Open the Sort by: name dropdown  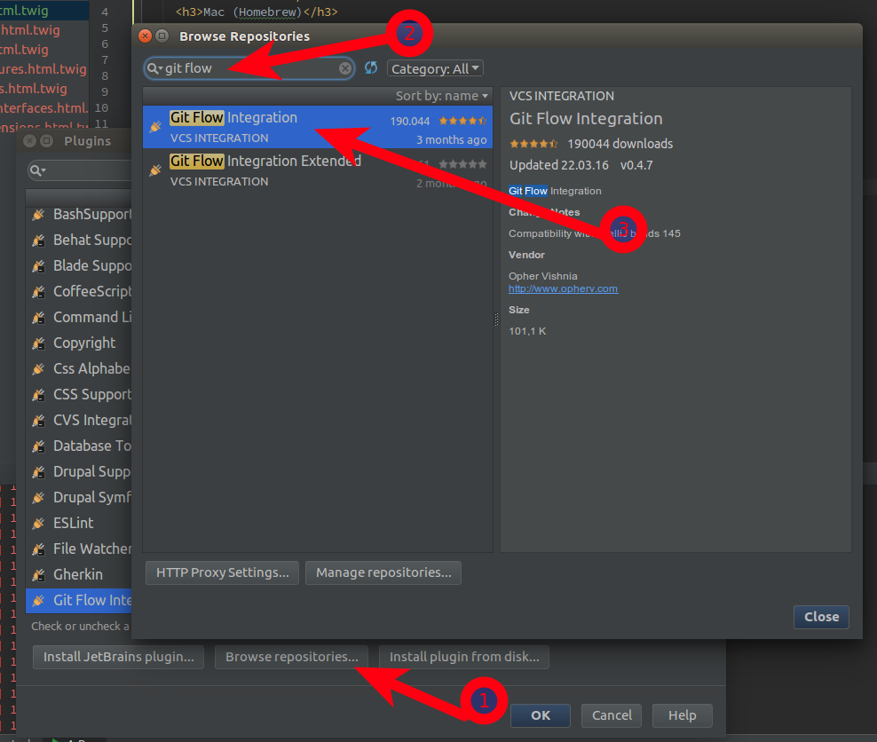442,96
